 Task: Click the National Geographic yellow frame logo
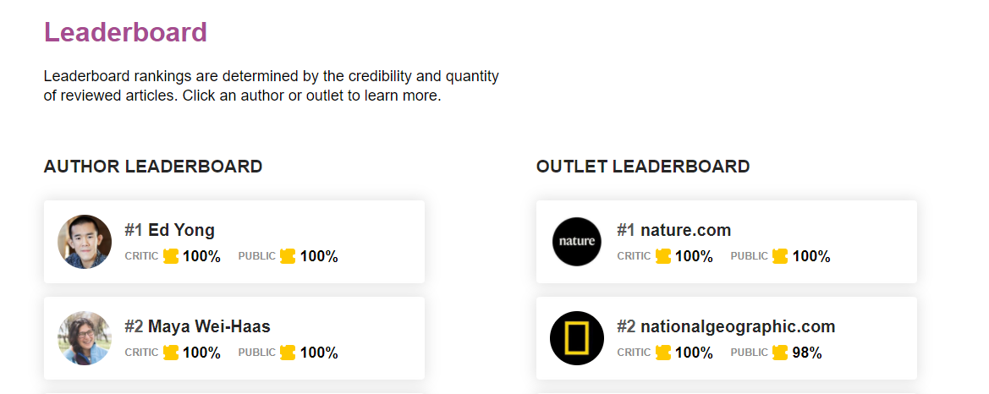[577, 338]
